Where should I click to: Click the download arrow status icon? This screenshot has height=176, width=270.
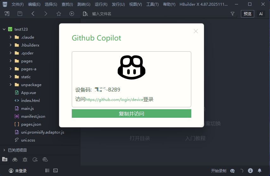[250, 171]
